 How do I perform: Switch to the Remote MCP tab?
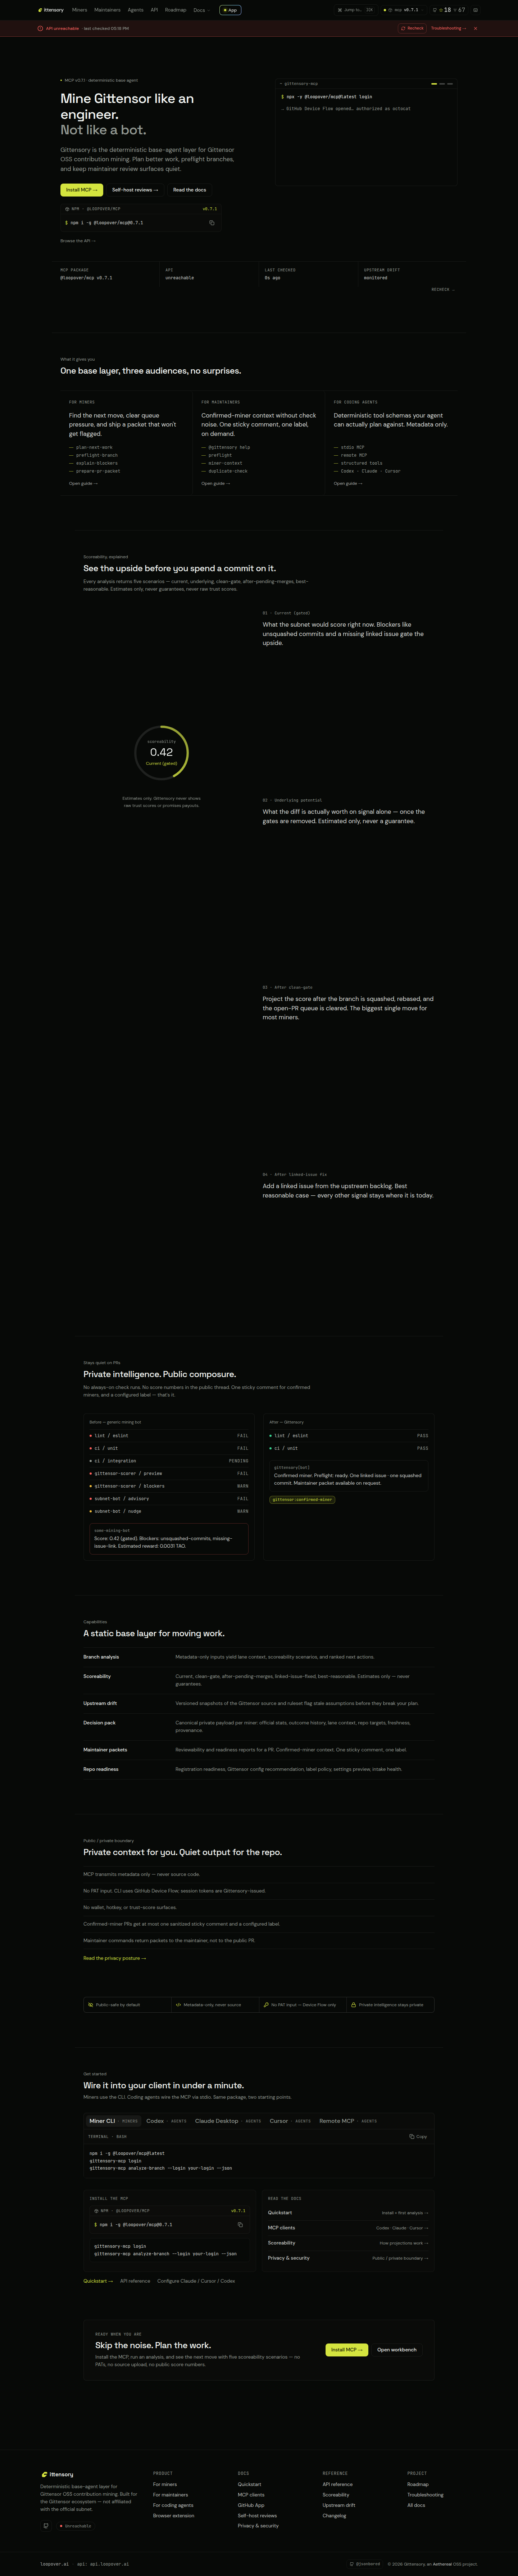click(348, 2121)
